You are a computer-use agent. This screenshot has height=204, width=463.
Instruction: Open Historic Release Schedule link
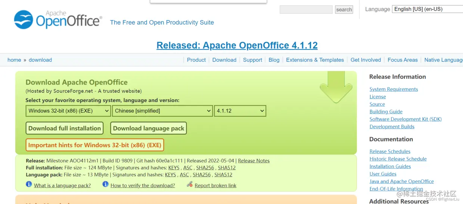point(398,159)
